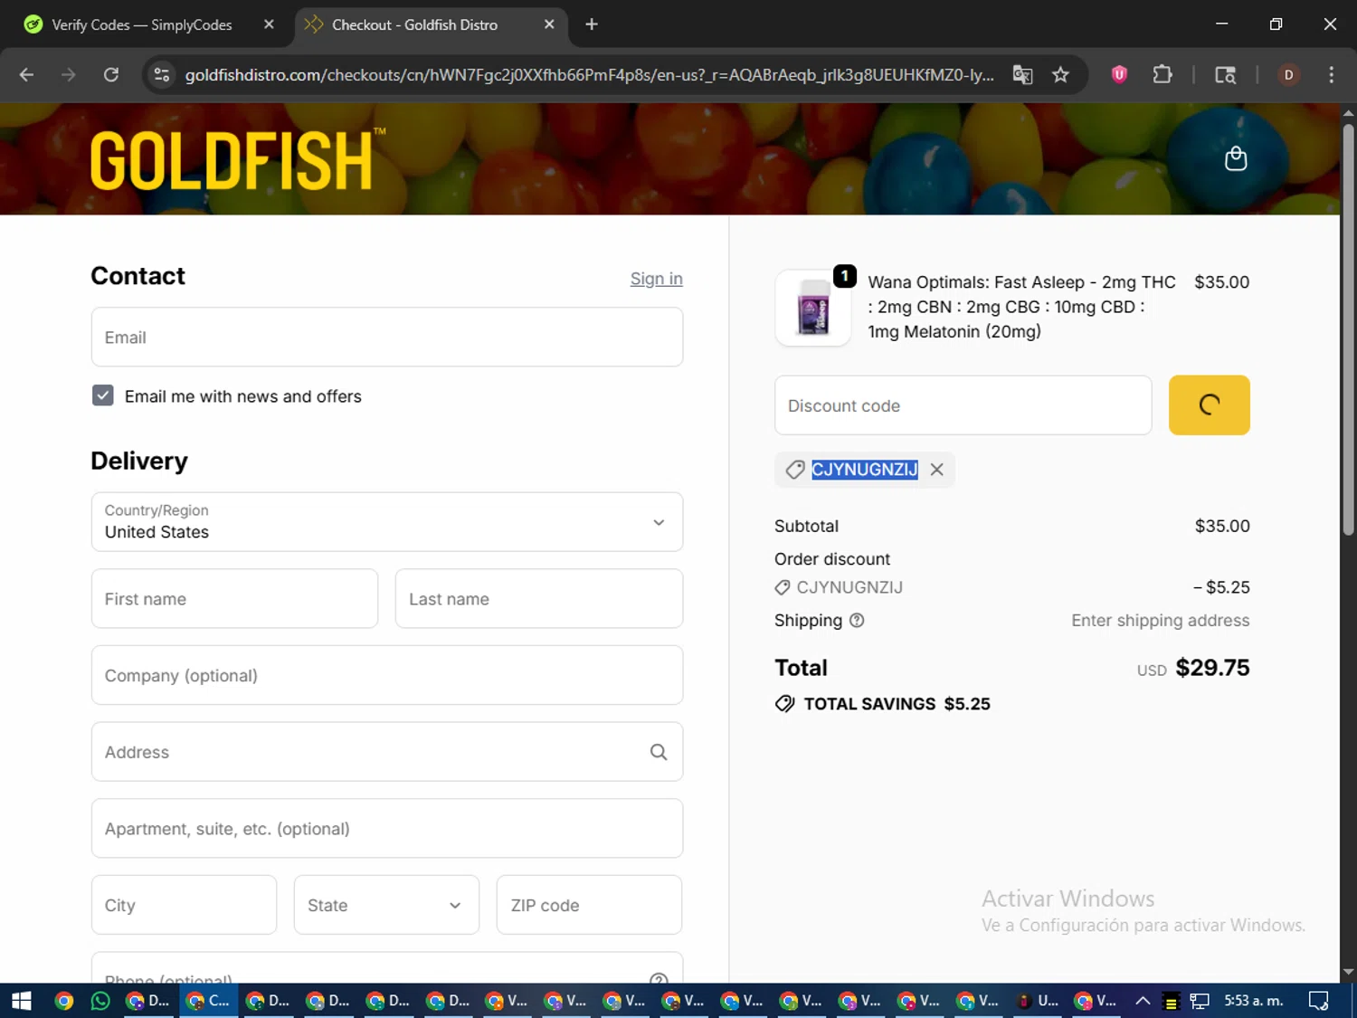Close the Verify Codes SimplyCodes tab
The height and width of the screenshot is (1018, 1357).
coord(269,24)
